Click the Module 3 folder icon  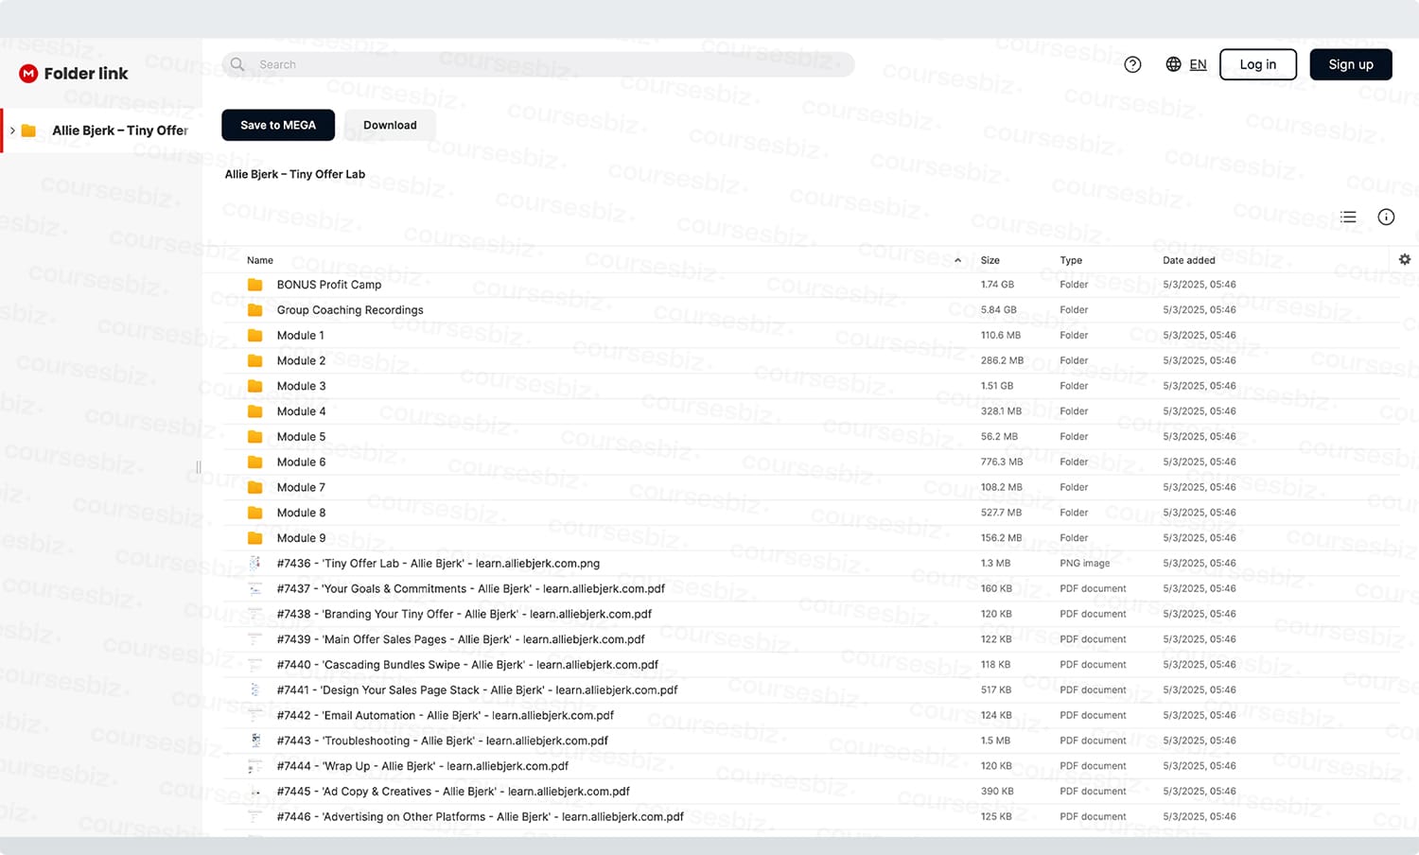(x=254, y=386)
